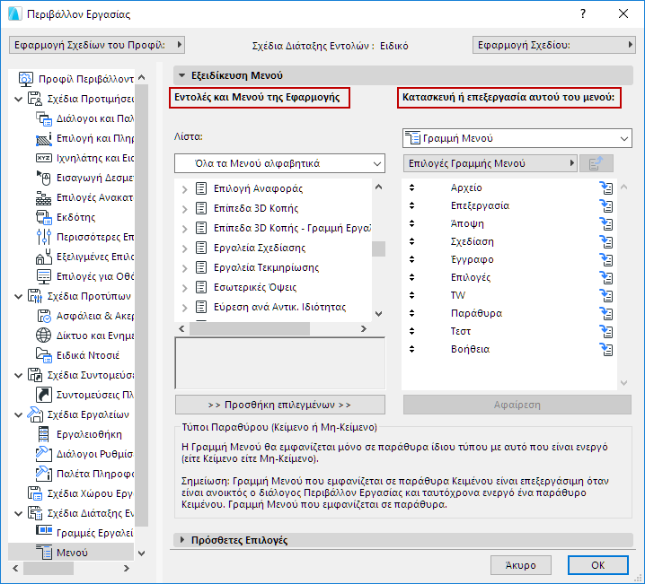The height and width of the screenshot is (584, 645).
Task: Collapse the Σχέδια Διάταξης Εντολών group
Action: 19,513
